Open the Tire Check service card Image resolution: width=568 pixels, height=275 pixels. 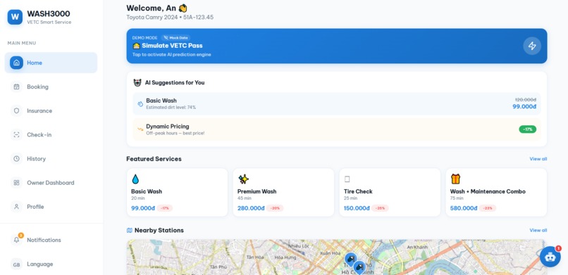pos(390,192)
